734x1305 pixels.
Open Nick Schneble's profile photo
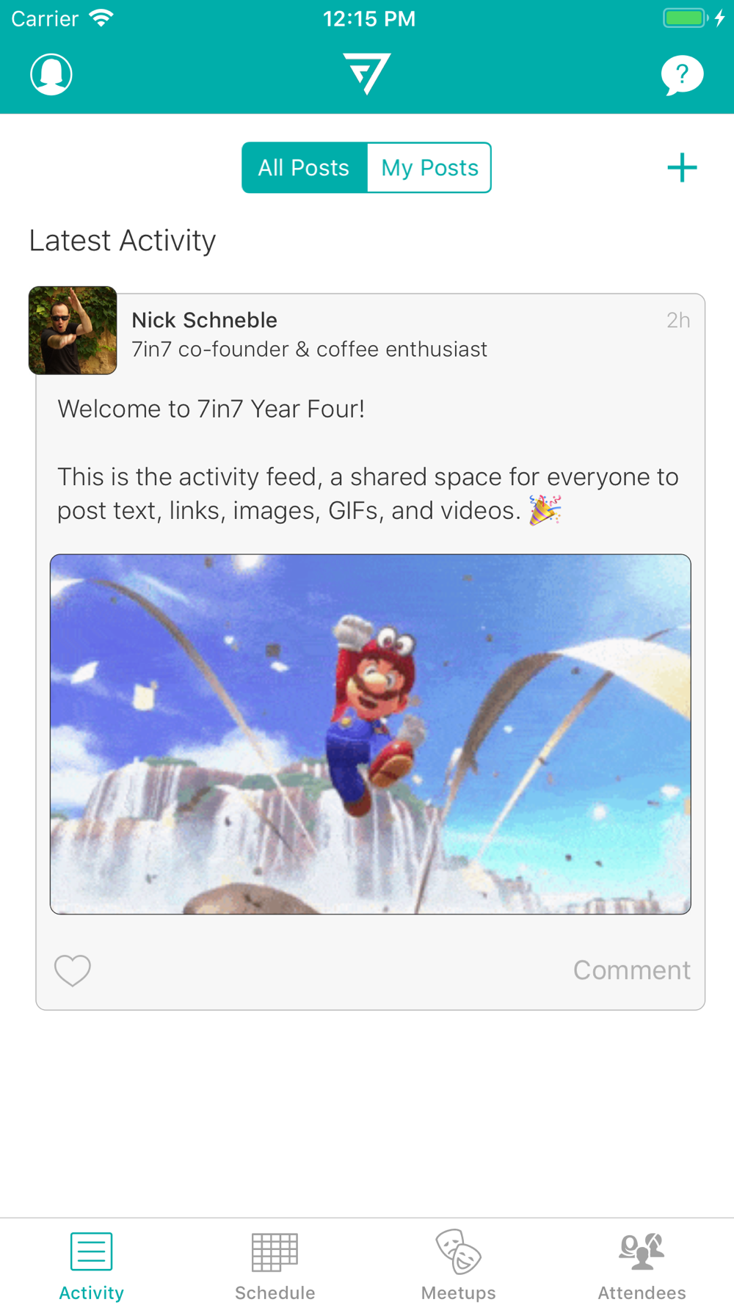(x=73, y=330)
